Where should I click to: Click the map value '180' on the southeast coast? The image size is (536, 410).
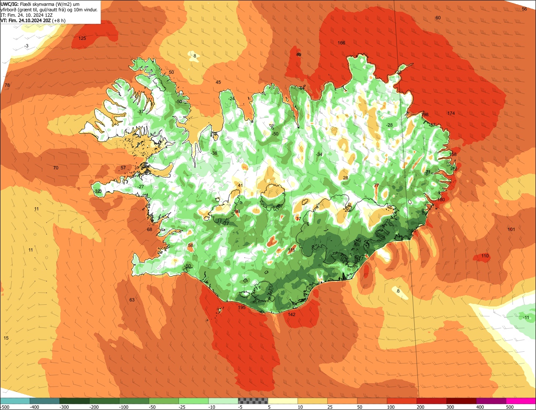441,200
